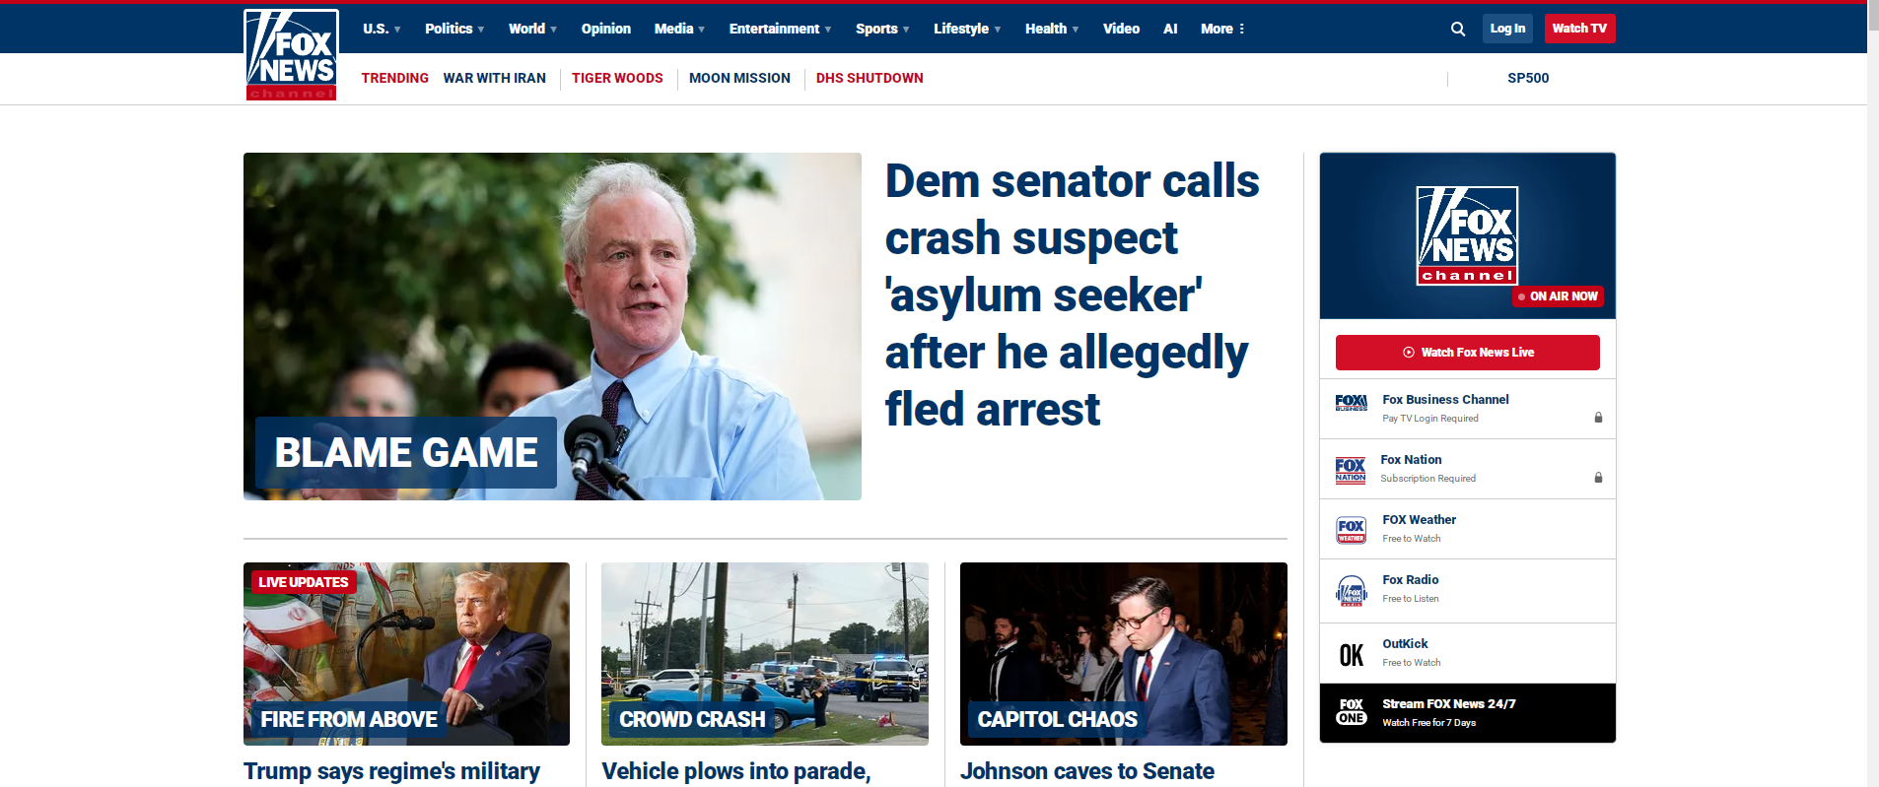Click the TRENDING label

(x=394, y=78)
